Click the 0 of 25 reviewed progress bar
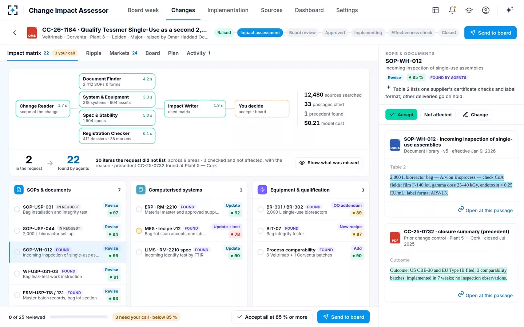The width and height of the screenshot is (524, 327). [79, 317]
